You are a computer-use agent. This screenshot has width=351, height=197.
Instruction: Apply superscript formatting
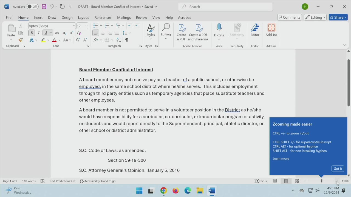tap(72, 33)
